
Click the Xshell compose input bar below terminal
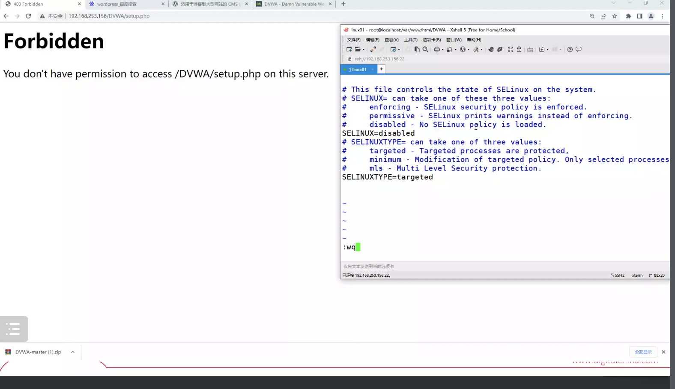505,266
